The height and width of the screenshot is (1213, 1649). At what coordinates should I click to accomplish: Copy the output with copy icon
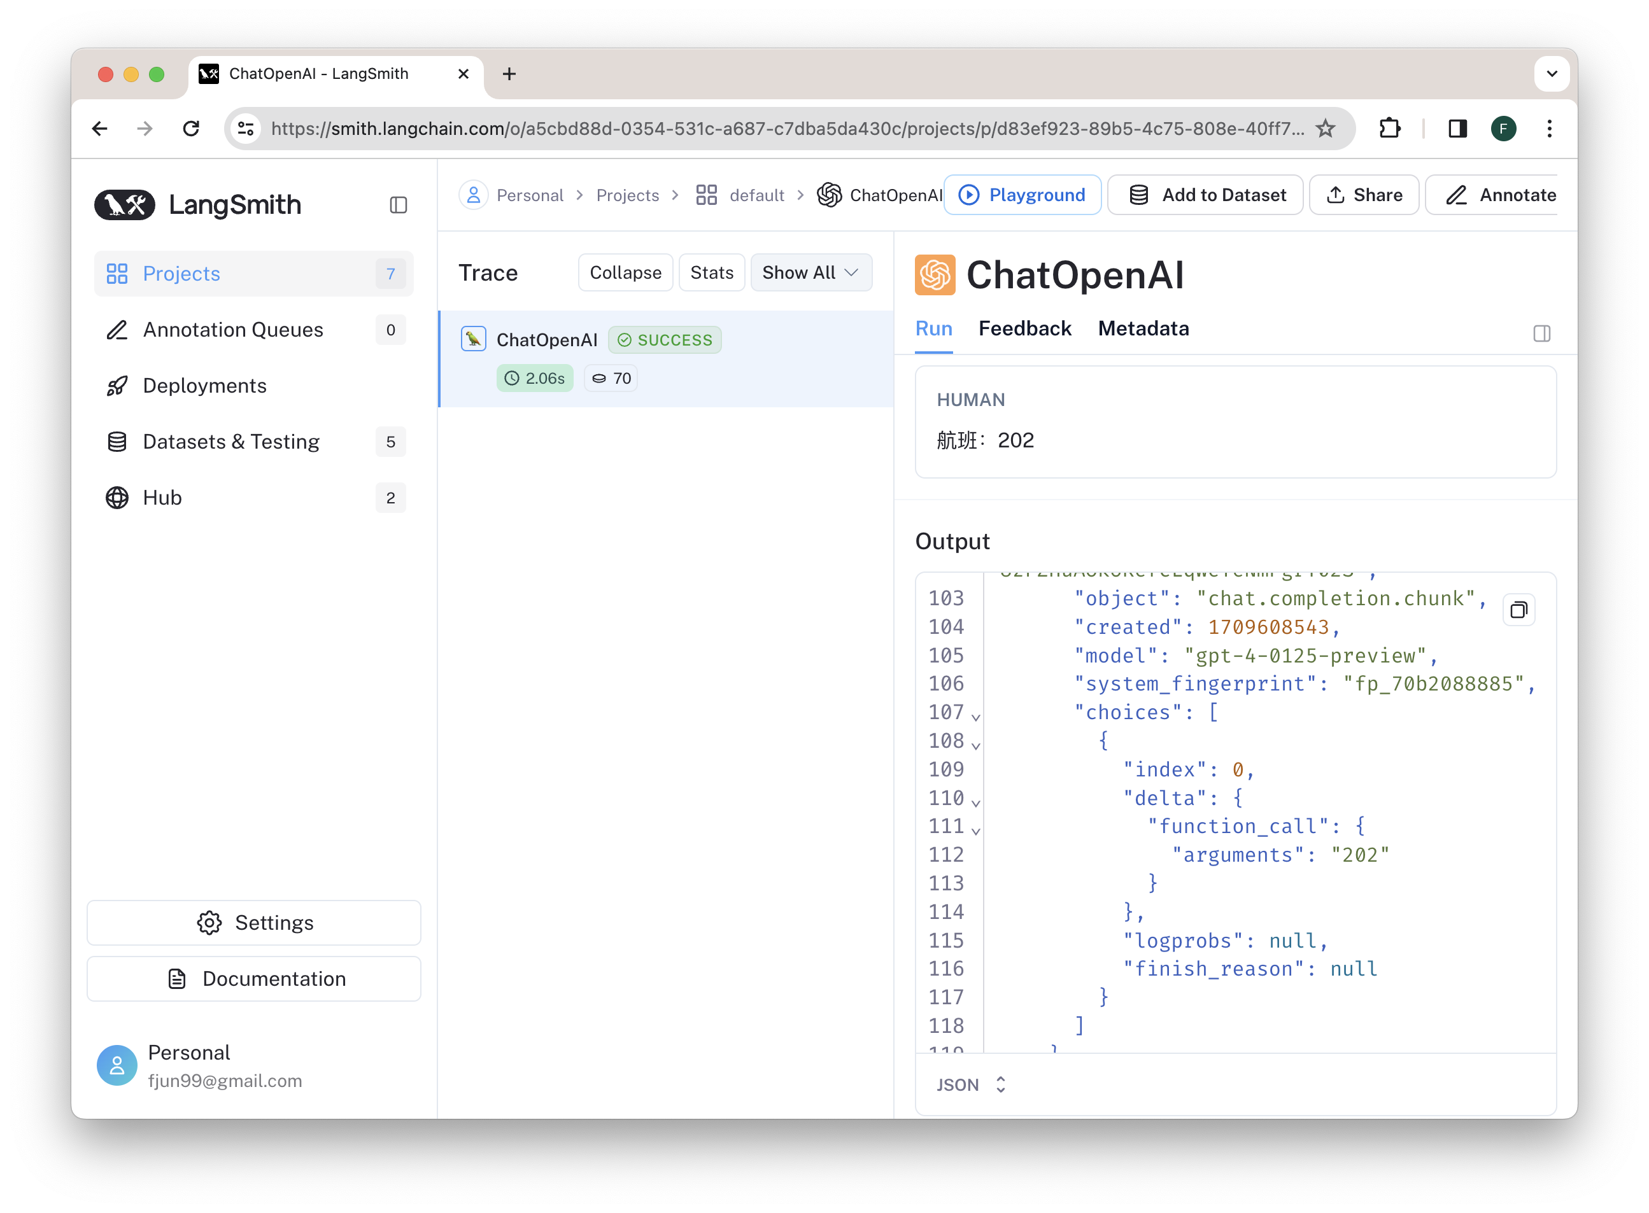(x=1518, y=610)
